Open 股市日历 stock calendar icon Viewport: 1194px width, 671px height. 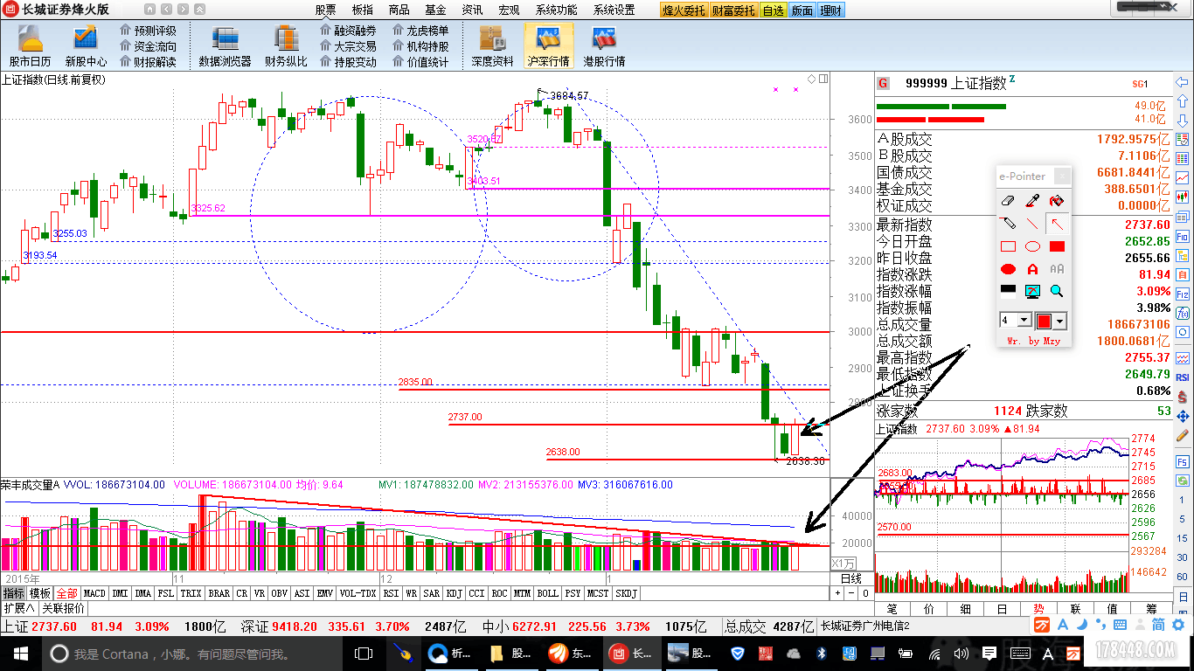pyautogui.click(x=30, y=44)
